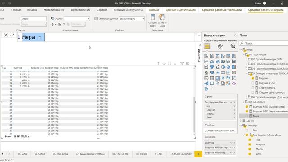The image size is (288, 162).
Task: Select the funnel chart visual
Action: [x=212, y=67]
